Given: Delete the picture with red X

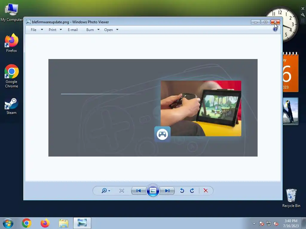Looking at the screenshot, I should coord(206,191).
